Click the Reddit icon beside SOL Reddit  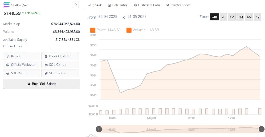coord(8,73)
